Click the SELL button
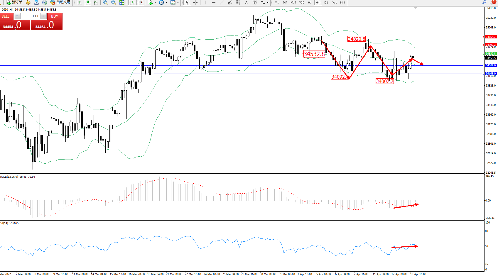Image resolution: width=498 pixels, height=276 pixels. [6, 16]
